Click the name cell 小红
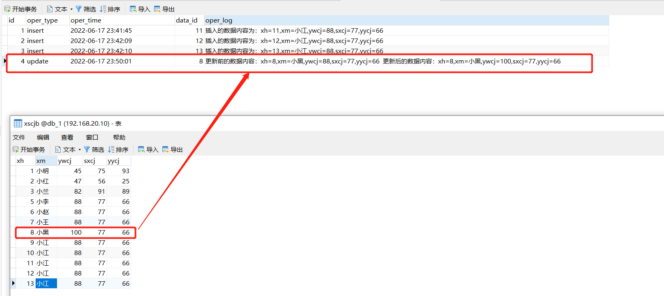664x296 pixels. [x=46, y=181]
